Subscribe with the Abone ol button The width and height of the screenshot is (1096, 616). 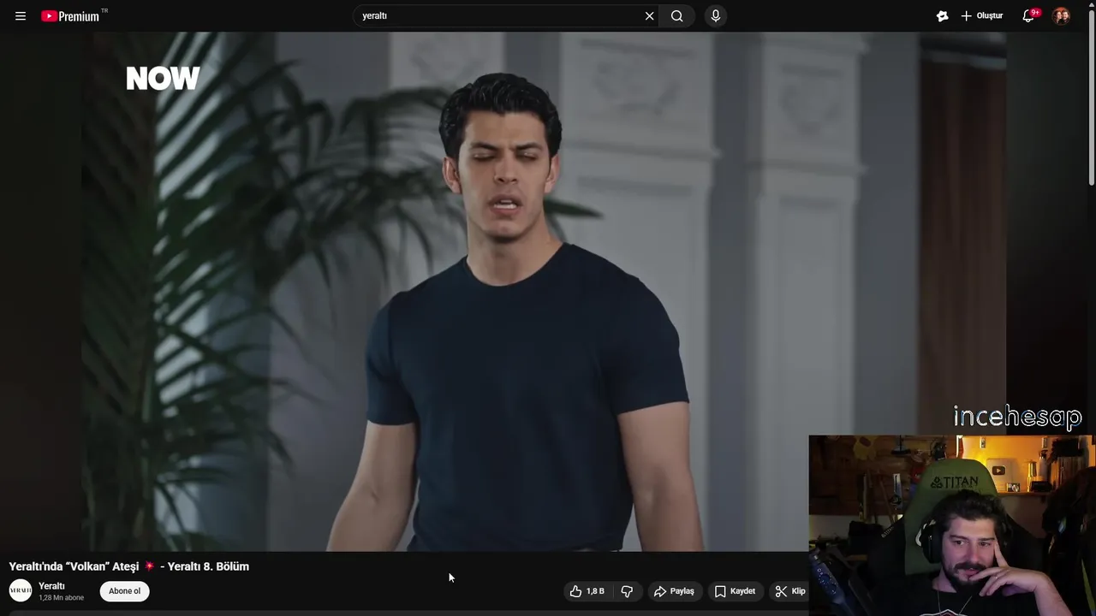pos(124,591)
